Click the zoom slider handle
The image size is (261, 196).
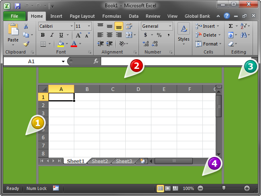[224, 188]
